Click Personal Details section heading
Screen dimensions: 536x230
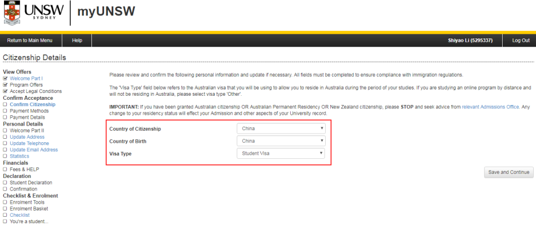(23, 124)
